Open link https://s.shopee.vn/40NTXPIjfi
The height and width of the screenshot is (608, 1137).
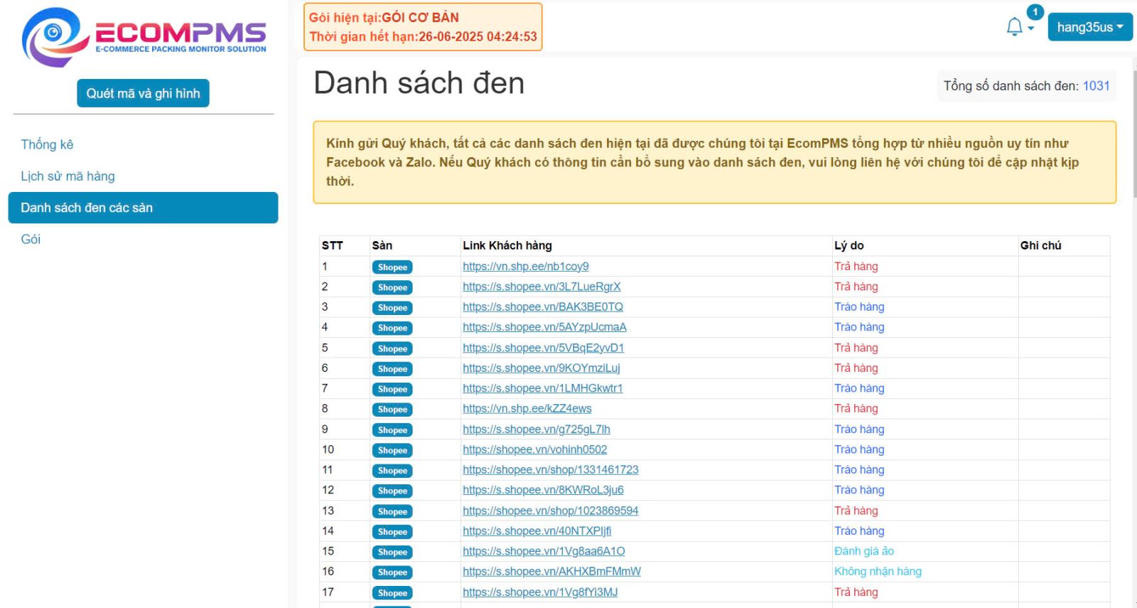(537, 531)
